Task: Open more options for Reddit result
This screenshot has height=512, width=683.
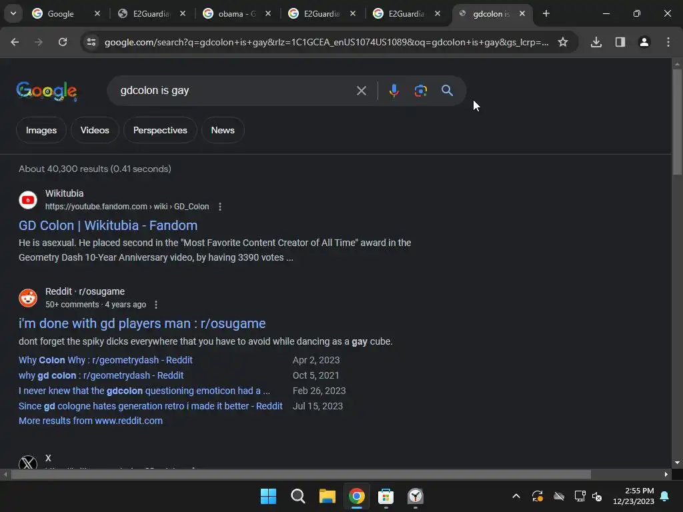Action: click(x=156, y=305)
